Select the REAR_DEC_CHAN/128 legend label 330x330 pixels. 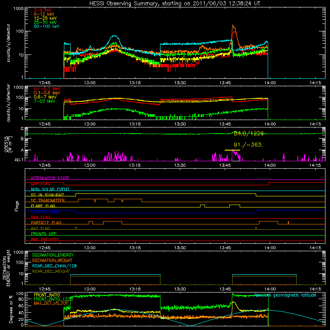54,266
